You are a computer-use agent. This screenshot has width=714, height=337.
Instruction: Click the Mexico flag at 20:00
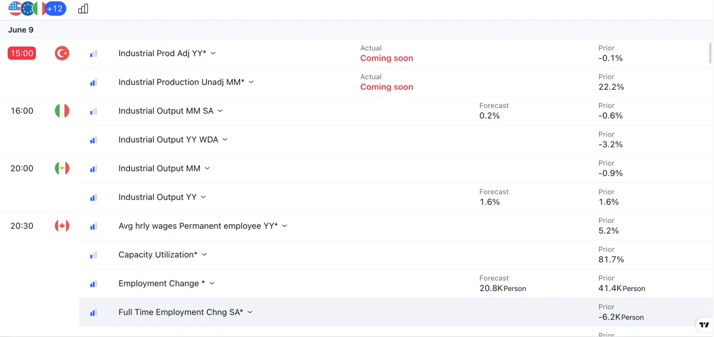[x=62, y=168]
